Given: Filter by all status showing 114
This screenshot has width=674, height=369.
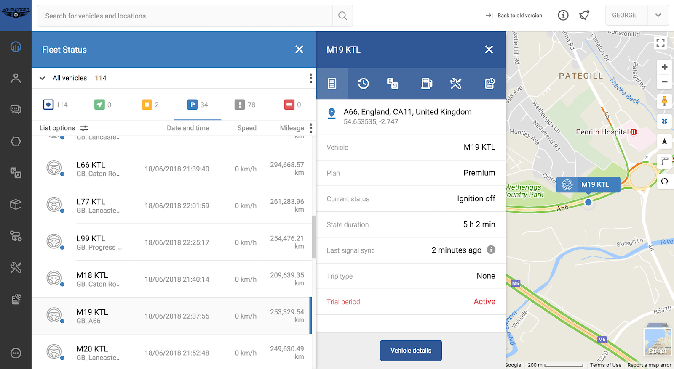Looking at the screenshot, I should (55, 105).
